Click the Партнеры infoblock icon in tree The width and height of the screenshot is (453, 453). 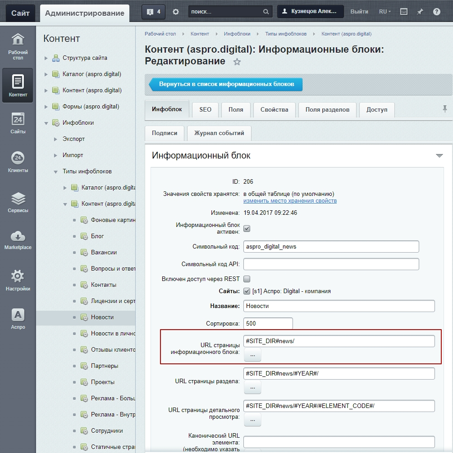click(84, 366)
